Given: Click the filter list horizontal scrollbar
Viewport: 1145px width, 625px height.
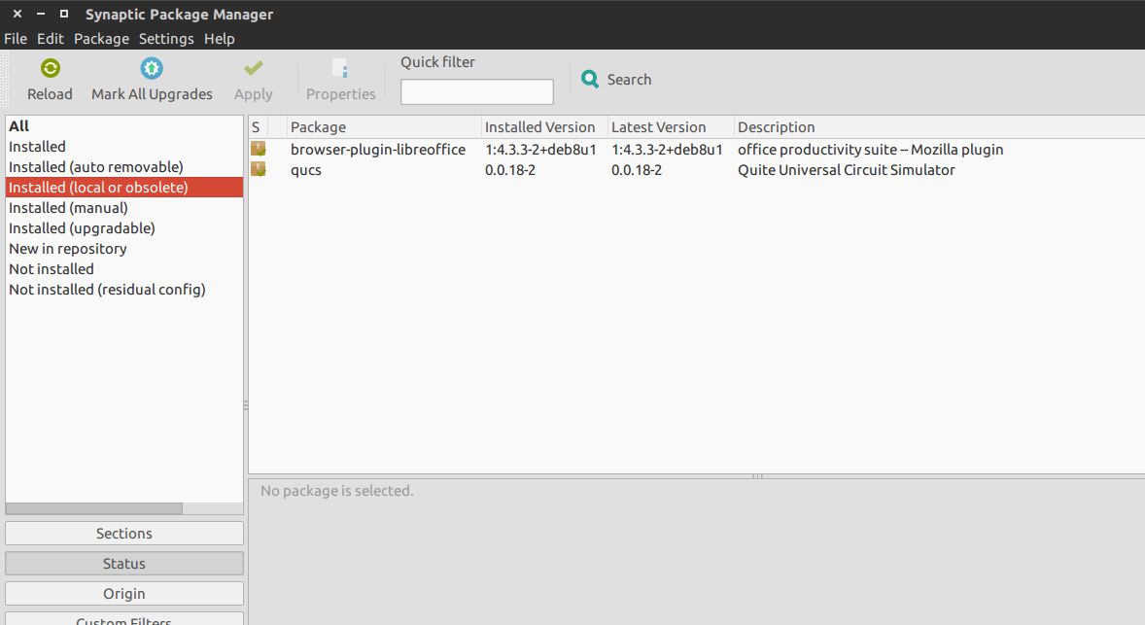Looking at the screenshot, I should [x=94, y=508].
